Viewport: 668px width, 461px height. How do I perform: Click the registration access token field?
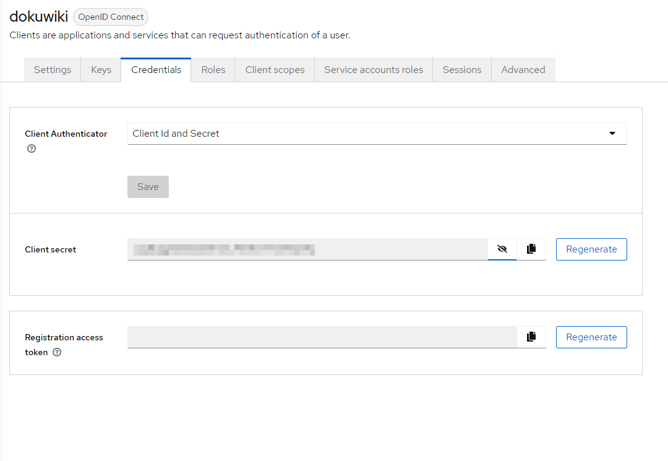(x=322, y=337)
